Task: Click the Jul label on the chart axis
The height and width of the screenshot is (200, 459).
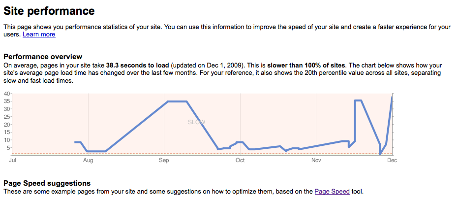Action: [13, 161]
